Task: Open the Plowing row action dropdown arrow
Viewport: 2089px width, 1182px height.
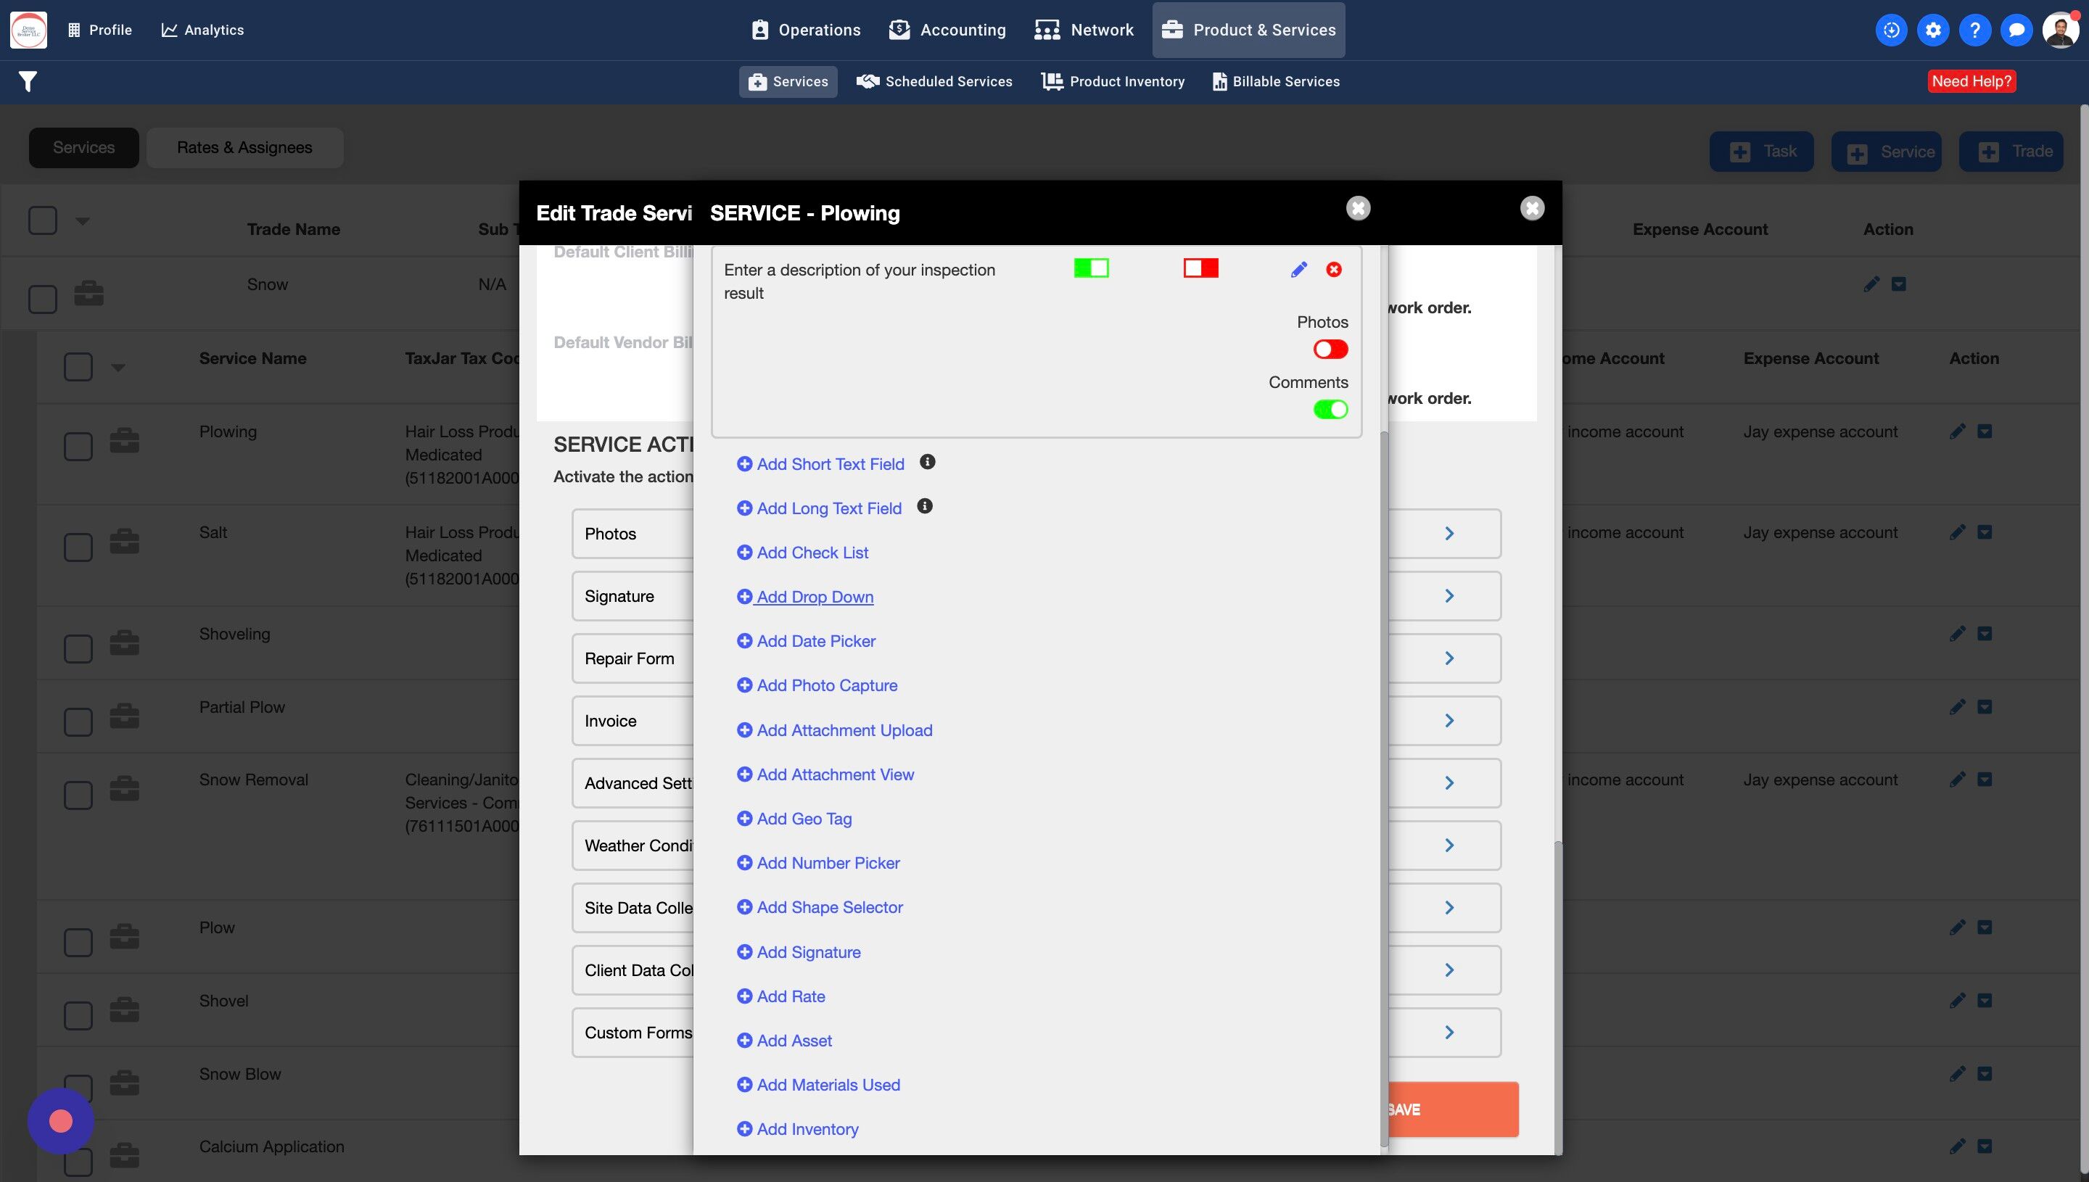Action: [x=1985, y=432]
